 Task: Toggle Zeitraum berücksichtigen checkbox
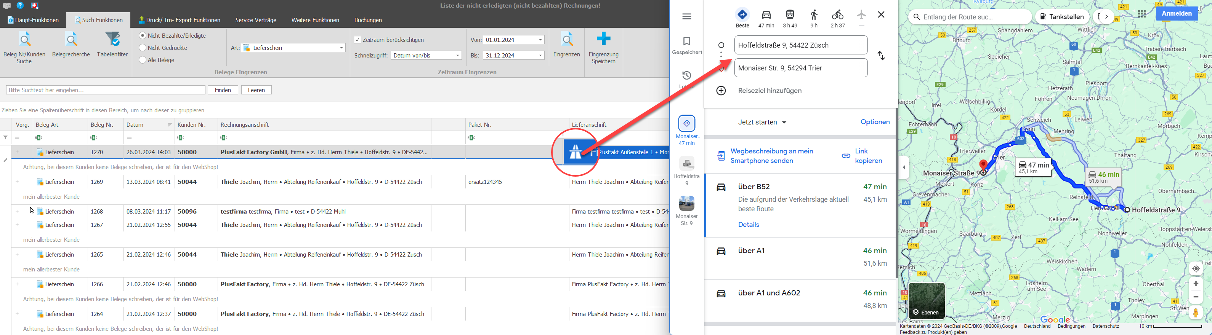(x=358, y=40)
